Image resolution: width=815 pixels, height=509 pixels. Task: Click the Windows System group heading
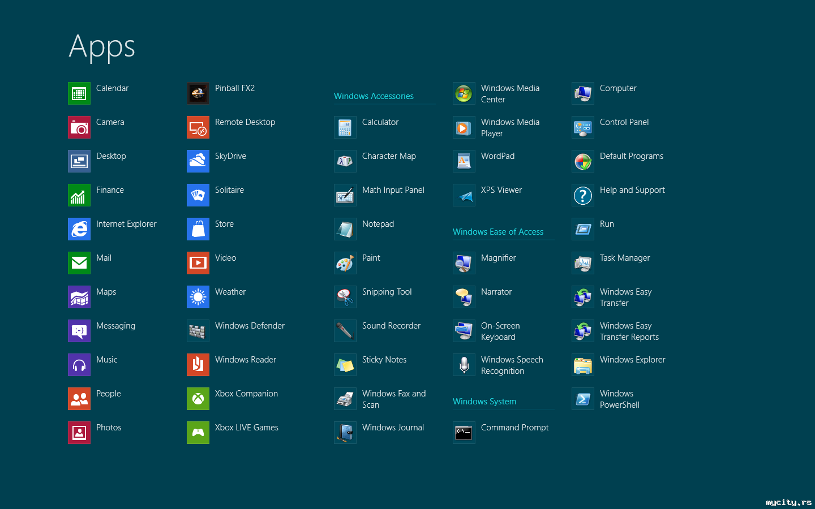(484, 402)
